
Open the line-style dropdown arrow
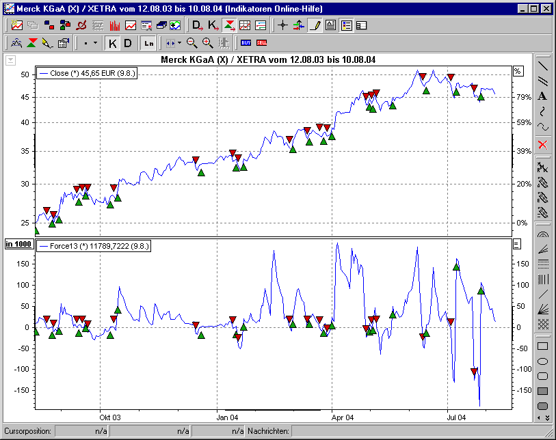click(x=95, y=42)
